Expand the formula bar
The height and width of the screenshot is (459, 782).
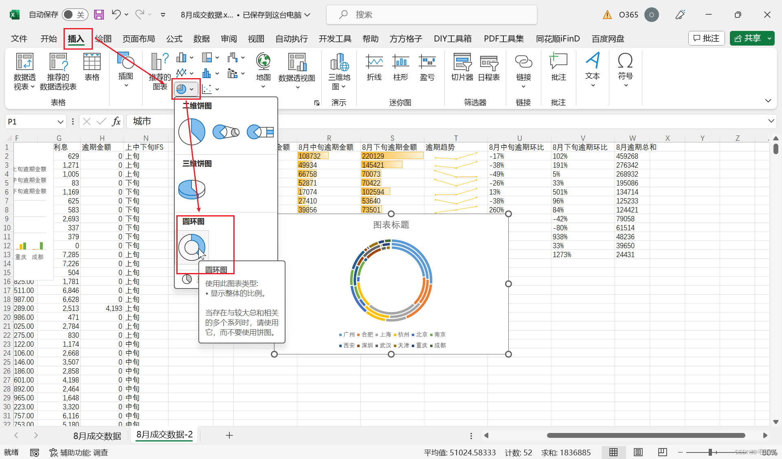tap(771, 121)
